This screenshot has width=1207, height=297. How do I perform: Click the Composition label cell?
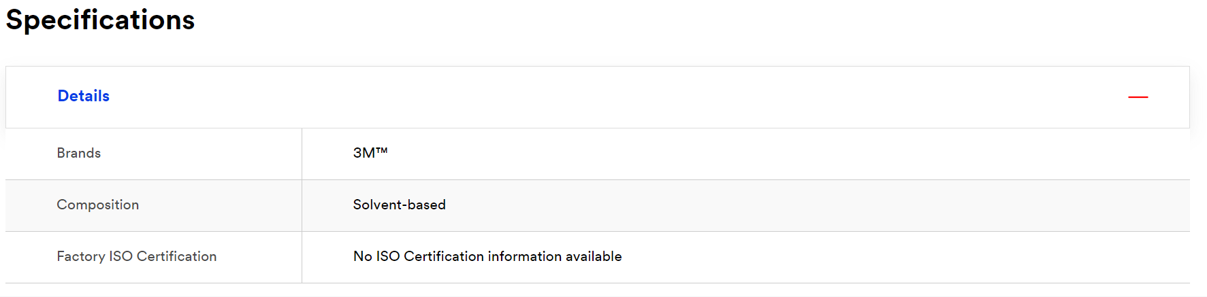pos(153,205)
